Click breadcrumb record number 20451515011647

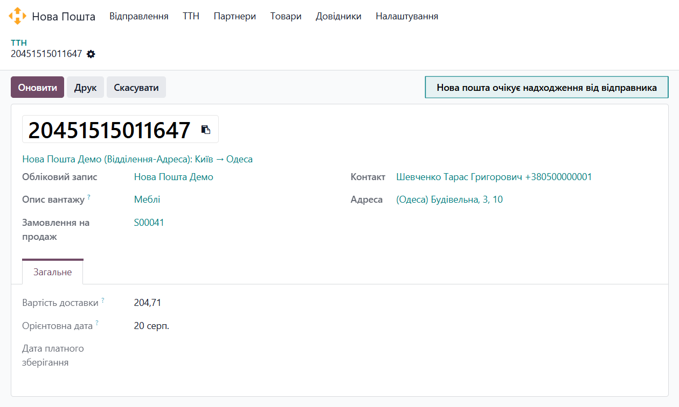(x=46, y=54)
